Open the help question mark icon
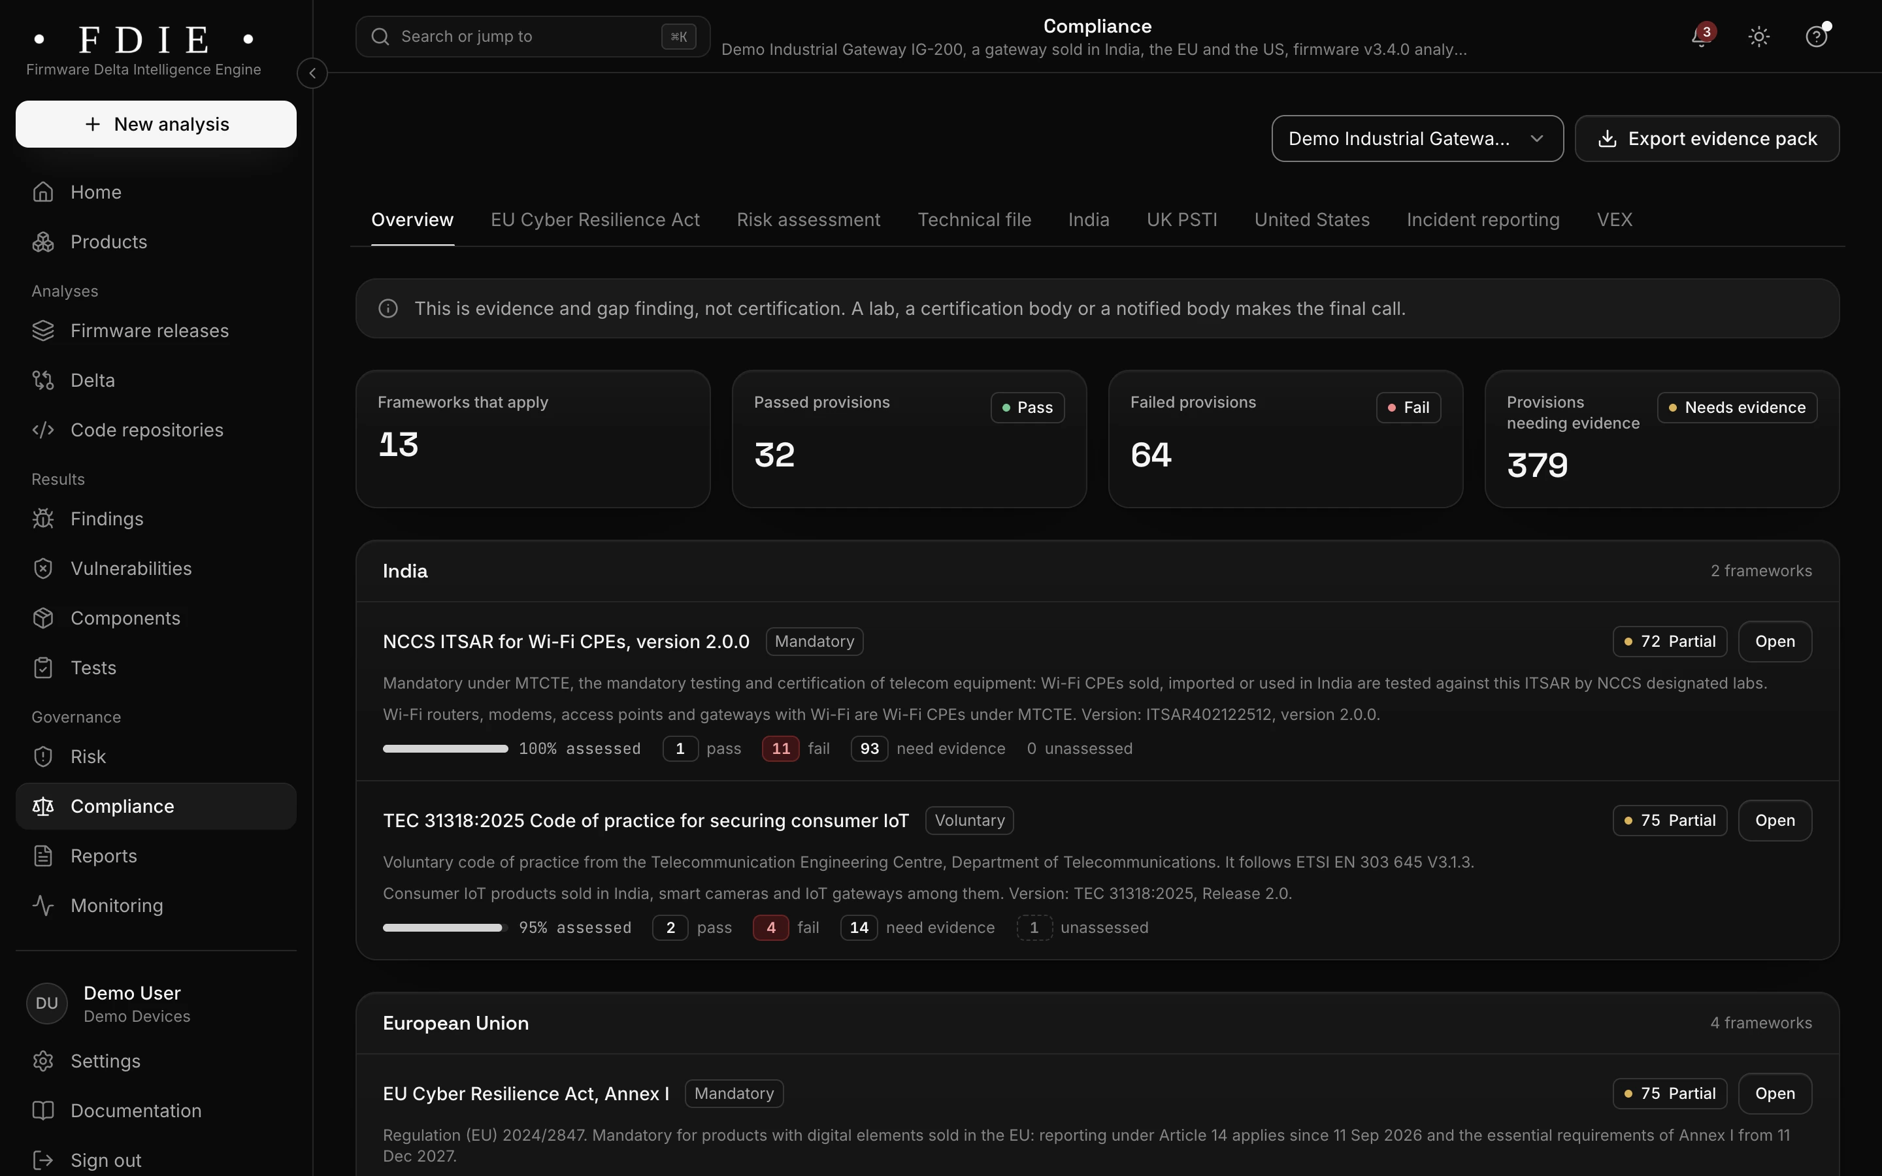This screenshot has height=1176, width=1882. click(x=1816, y=37)
